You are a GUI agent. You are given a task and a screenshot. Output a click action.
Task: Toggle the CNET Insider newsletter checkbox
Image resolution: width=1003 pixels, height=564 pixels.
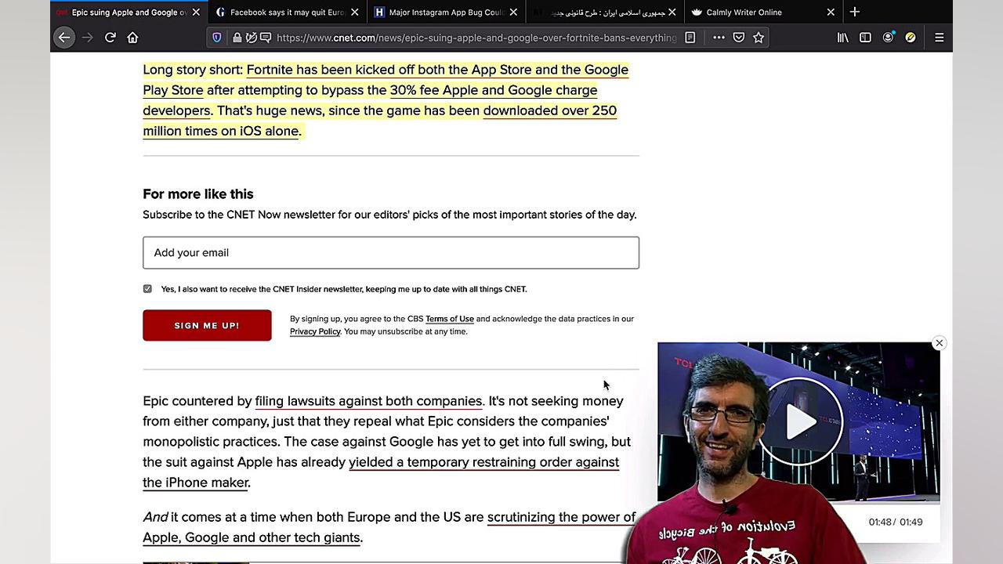click(147, 289)
